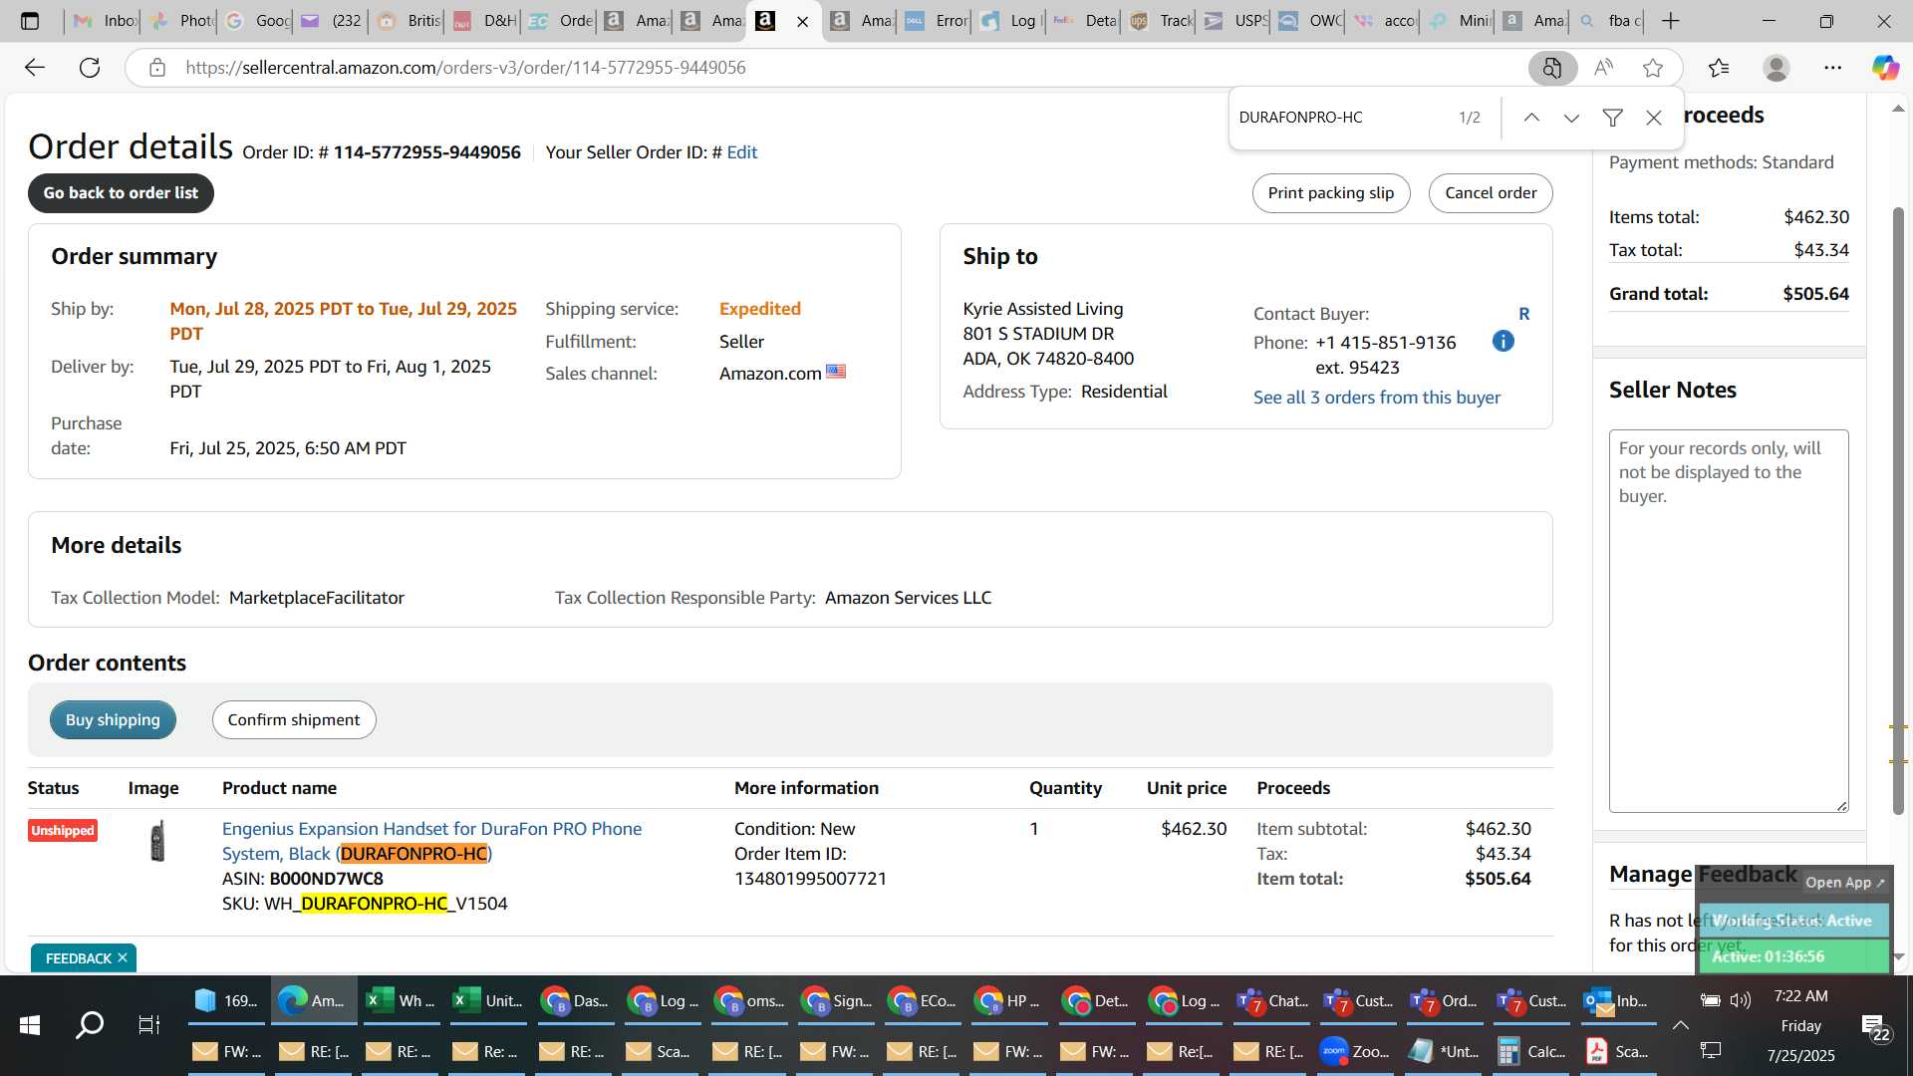1913x1076 pixels.
Task: Open the notification center icon
Action: (1874, 1026)
